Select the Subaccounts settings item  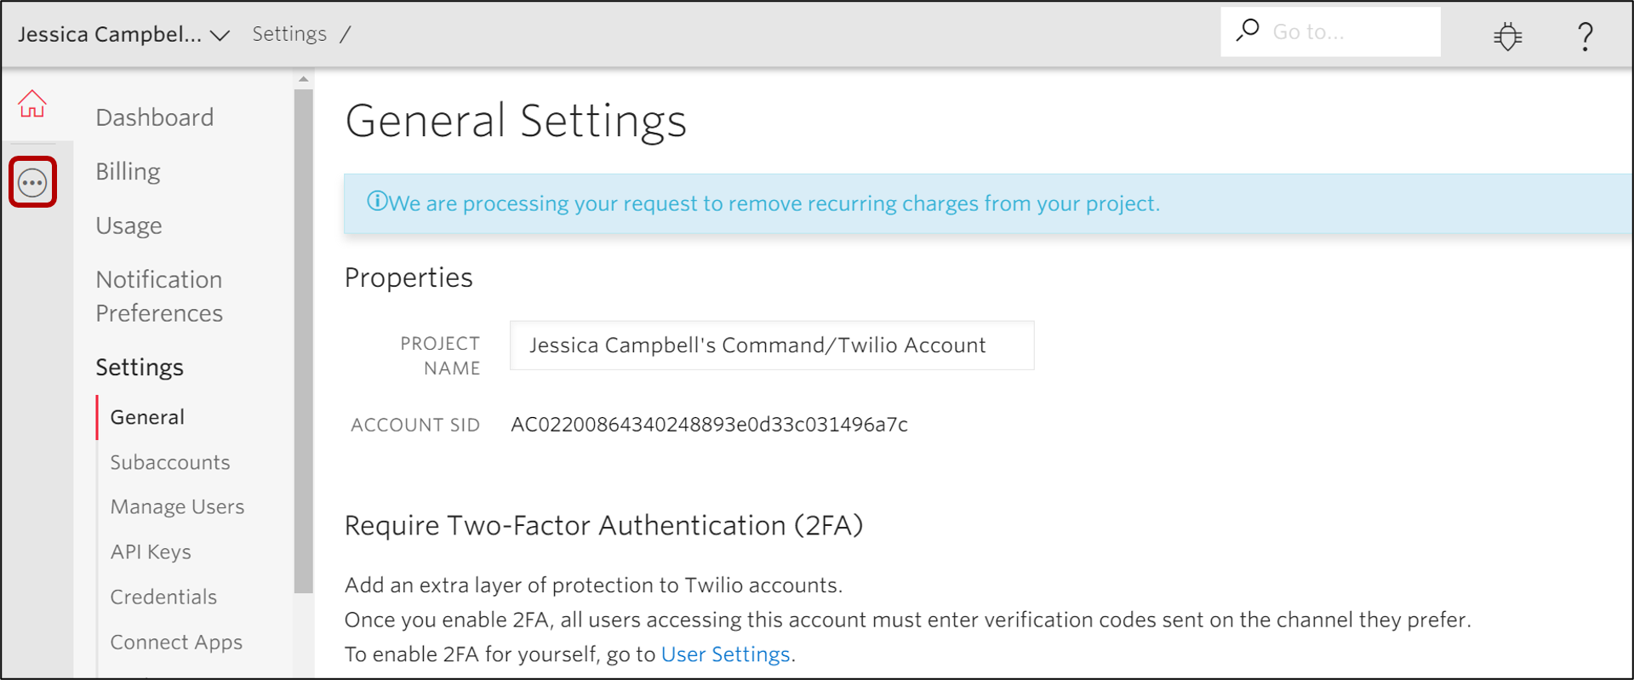point(170,462)
